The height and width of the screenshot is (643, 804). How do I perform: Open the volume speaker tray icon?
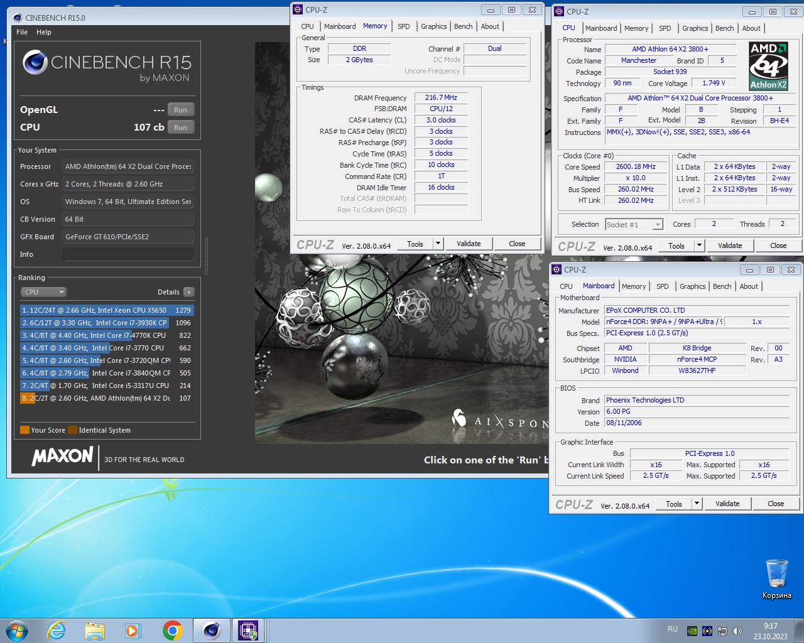(737, 631)
